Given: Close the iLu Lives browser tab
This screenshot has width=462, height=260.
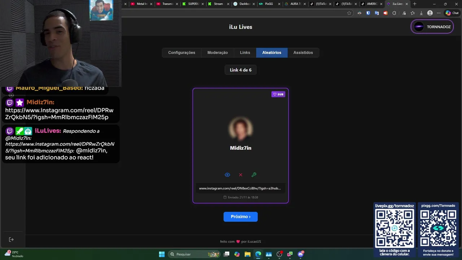Looking at the screenshot, I should coord(407,4).
